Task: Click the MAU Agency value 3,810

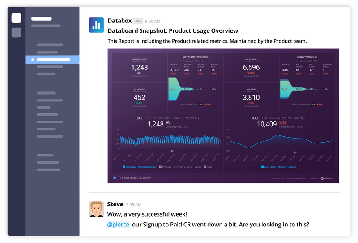Action: pos(251,97)
